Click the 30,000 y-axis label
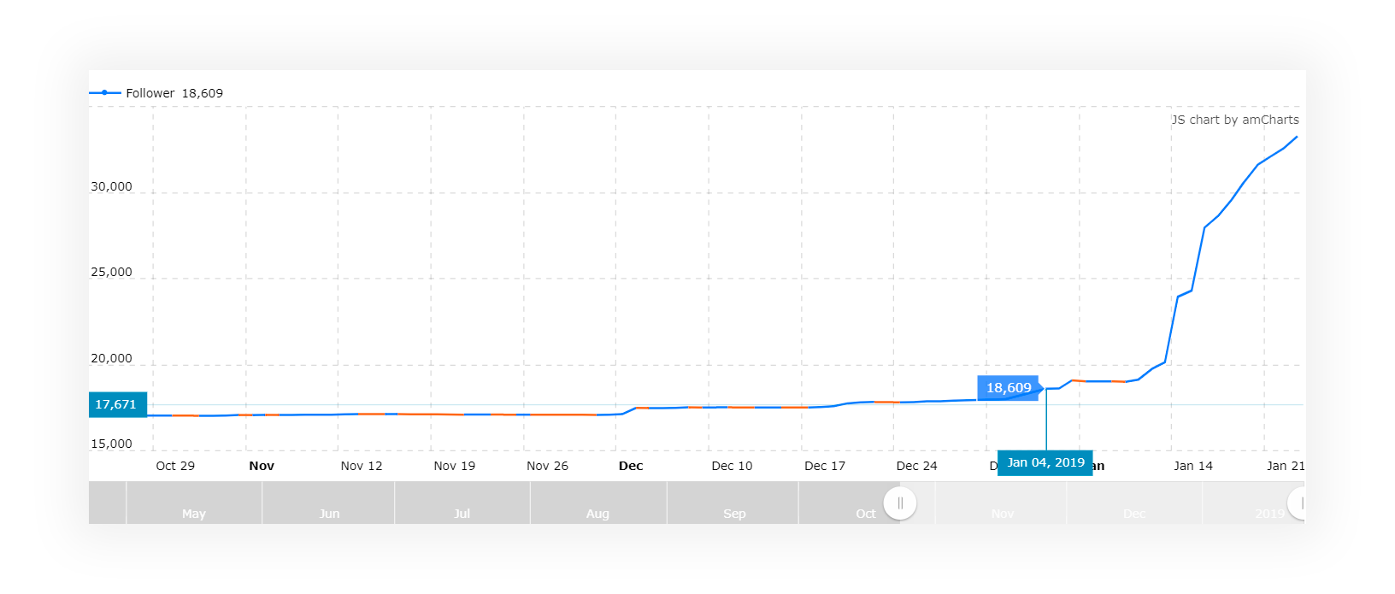Viewport: 1395px width, 594px height. pyautogui.click(x=112, y=186)
